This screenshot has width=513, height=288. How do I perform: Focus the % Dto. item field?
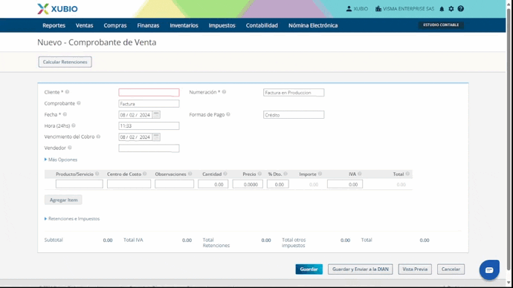tap(278, 184)
